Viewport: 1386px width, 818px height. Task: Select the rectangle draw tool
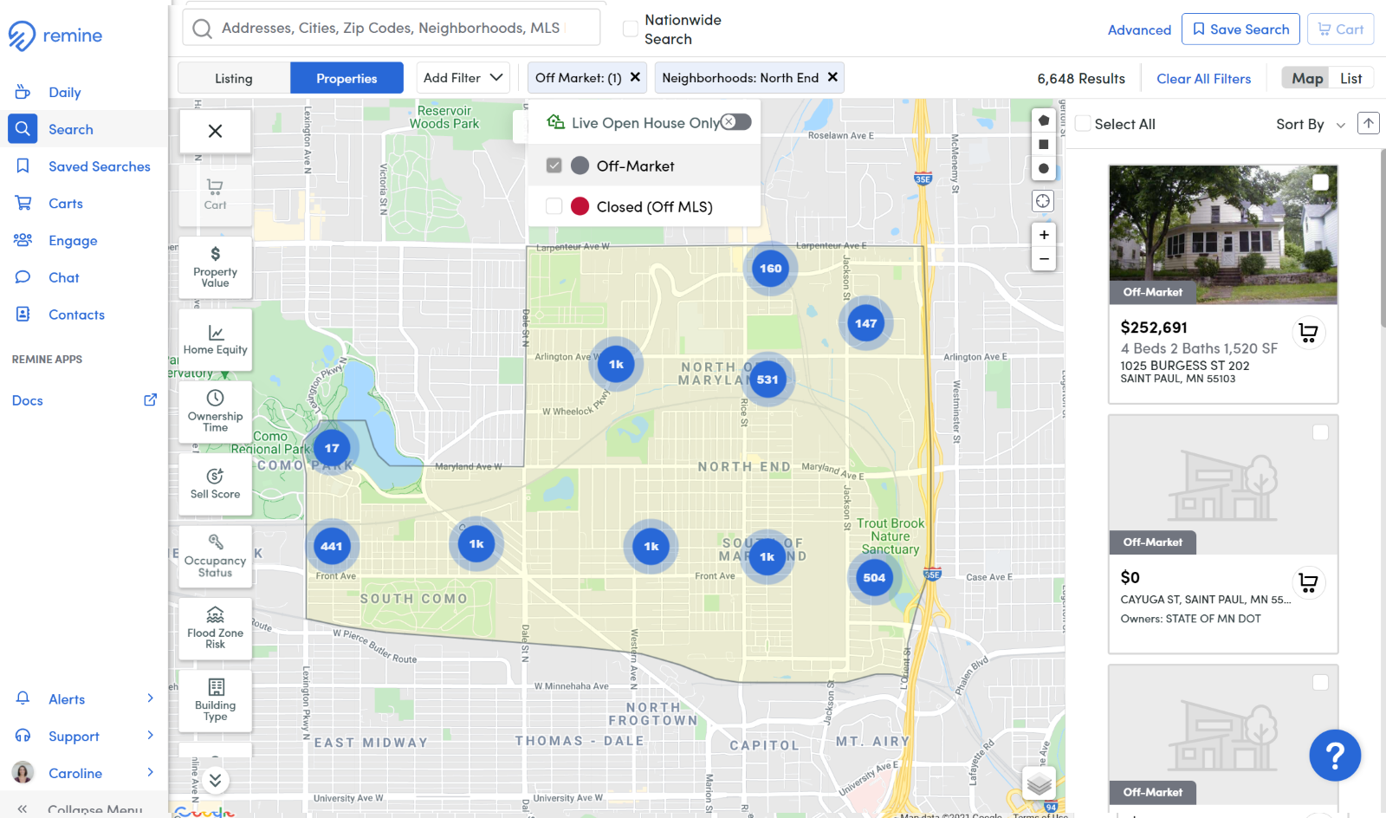[x=1043, y=145]
